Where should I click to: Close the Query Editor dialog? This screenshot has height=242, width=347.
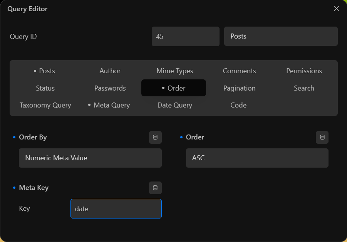tap(336, 8)
